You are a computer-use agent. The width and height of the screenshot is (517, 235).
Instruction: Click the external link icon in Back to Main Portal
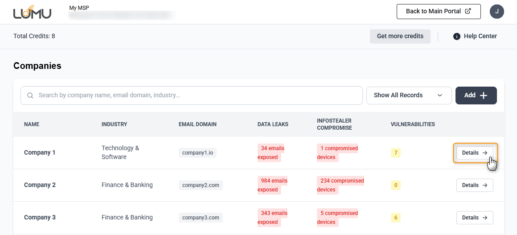click(x=468, y=12)
